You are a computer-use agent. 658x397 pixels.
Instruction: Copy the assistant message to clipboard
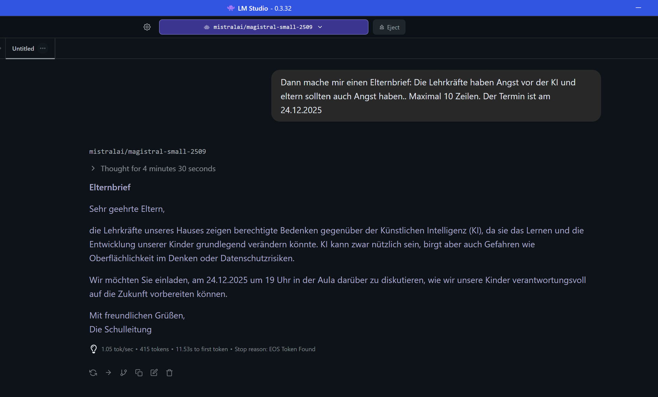point(139,373)
